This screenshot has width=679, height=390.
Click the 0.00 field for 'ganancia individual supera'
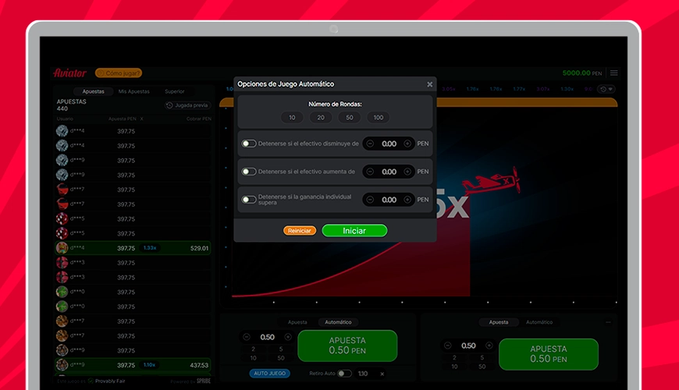pyautogui.click(x=389, y=200)
